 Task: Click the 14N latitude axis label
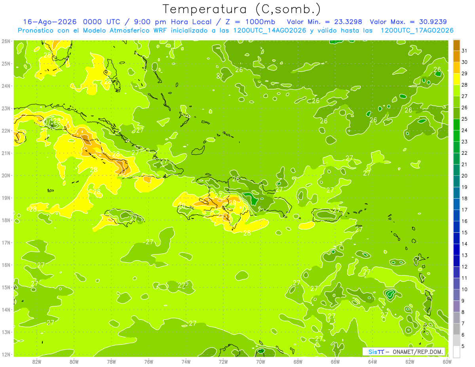6,310
